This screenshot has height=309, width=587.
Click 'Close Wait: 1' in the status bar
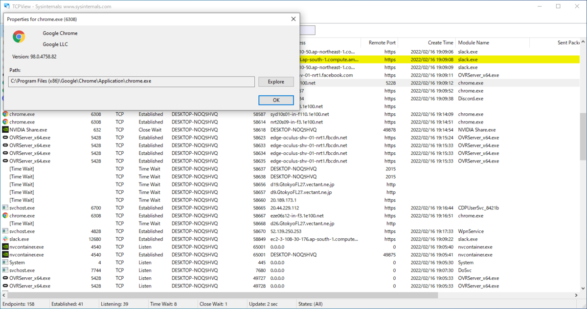tap(213, 304)
